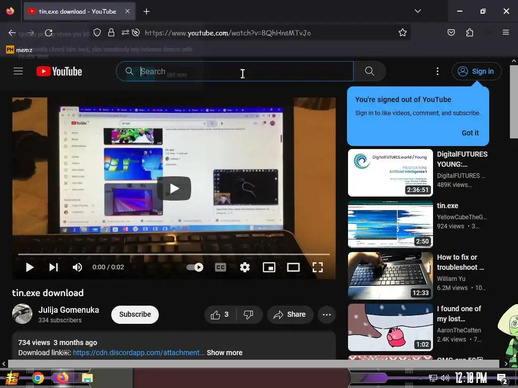518x388 pixels.
Task: Open File Explorer from taskbar
Action: coord(87,378)
